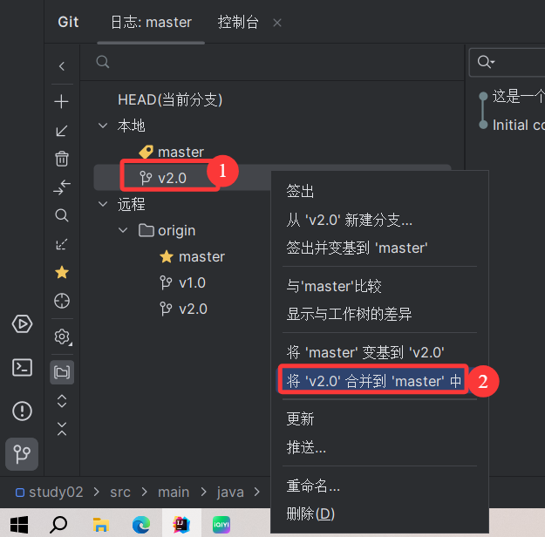
Task: Click the navigate log crosshair icon
Action: [x=62, y=301]
